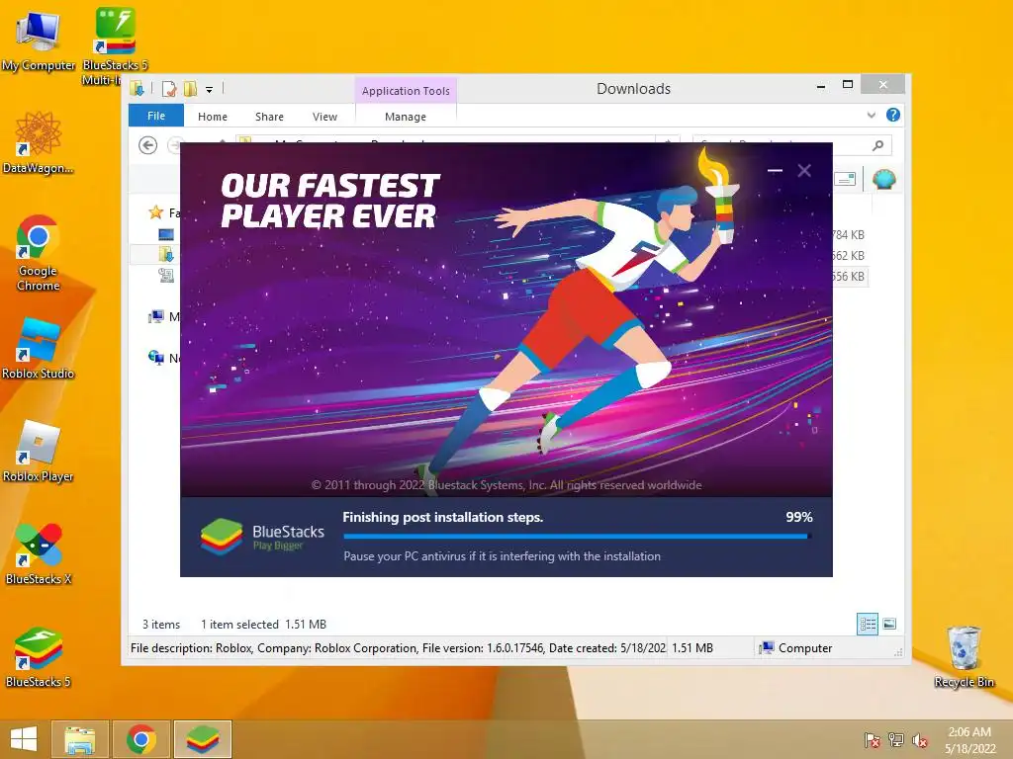Launch Google Chrome from the desktop
The width and height of the screenshot is (1013, 759).
[39, 252]
